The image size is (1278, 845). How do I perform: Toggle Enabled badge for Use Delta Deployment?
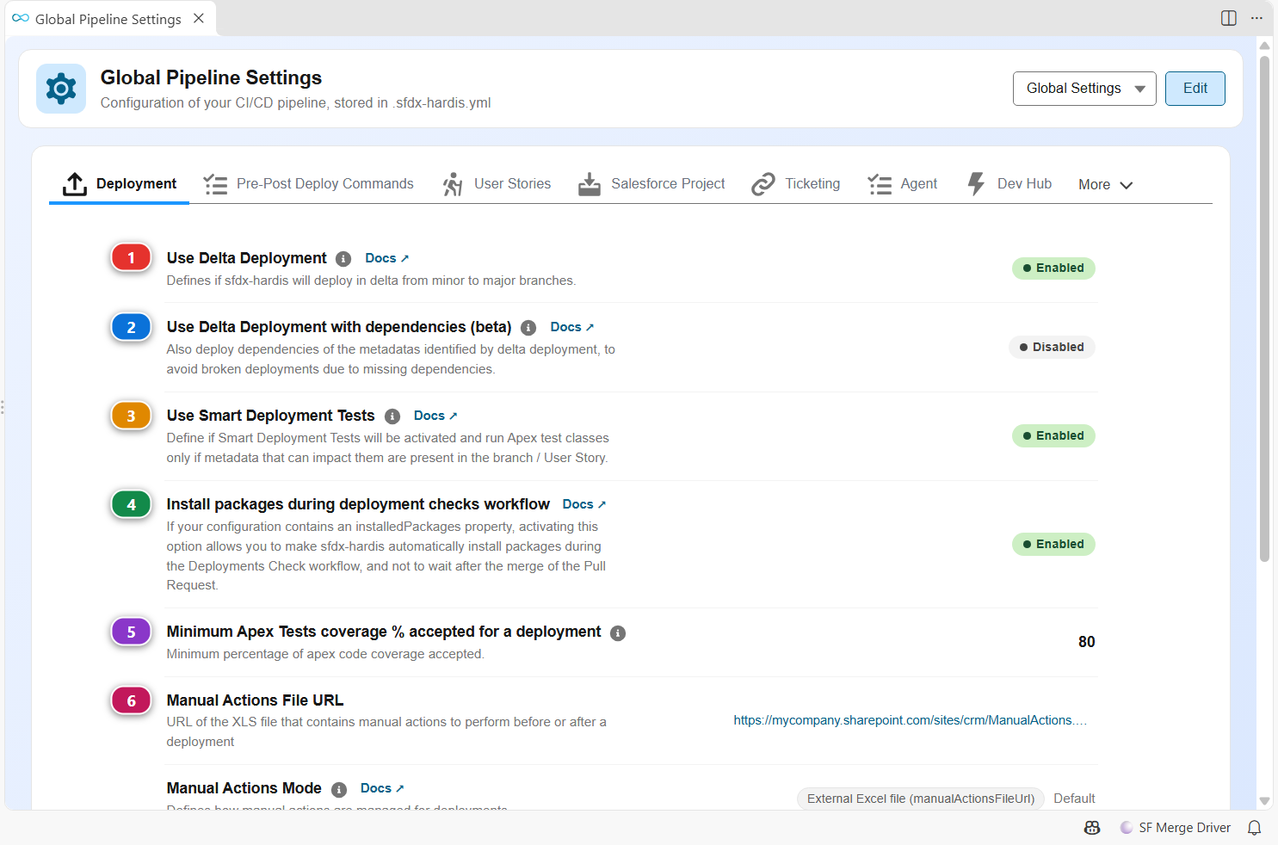click(1053, 268)
